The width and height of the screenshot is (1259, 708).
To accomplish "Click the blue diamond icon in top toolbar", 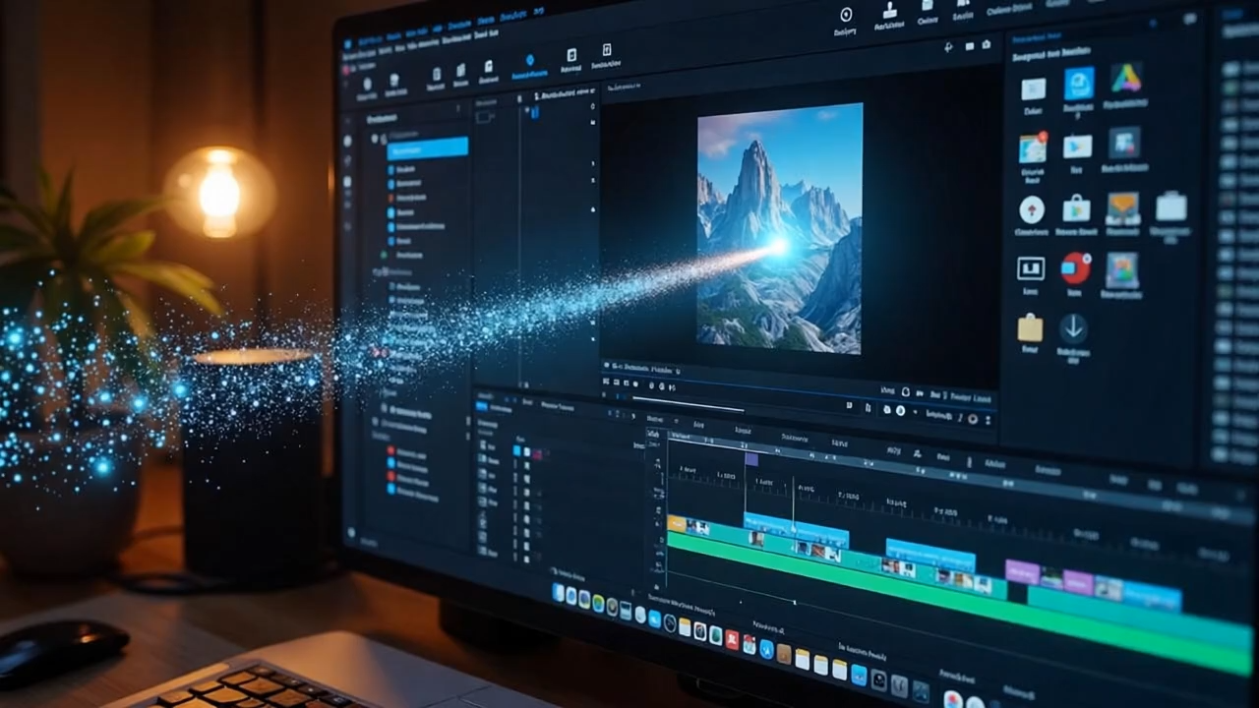I will click(529, 61).
